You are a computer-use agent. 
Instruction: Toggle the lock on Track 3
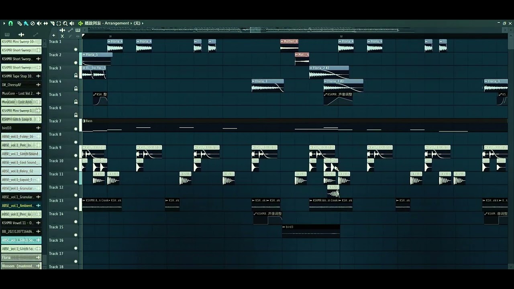[75, 75]
